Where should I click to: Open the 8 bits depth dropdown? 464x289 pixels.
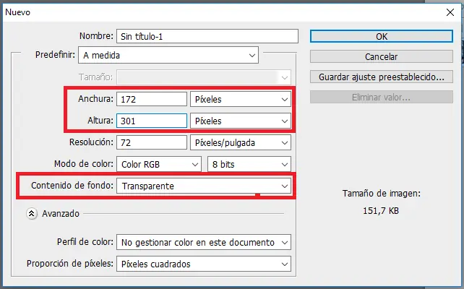(x=249, y=165)
